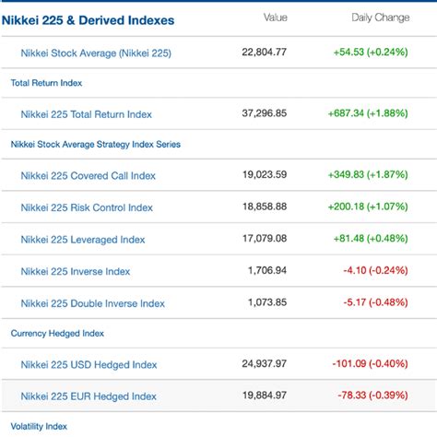This screenshot has width=437, height=437.
Task: Open Nikkei 225 USD Hedged Index
Action: tap(89, 365)
